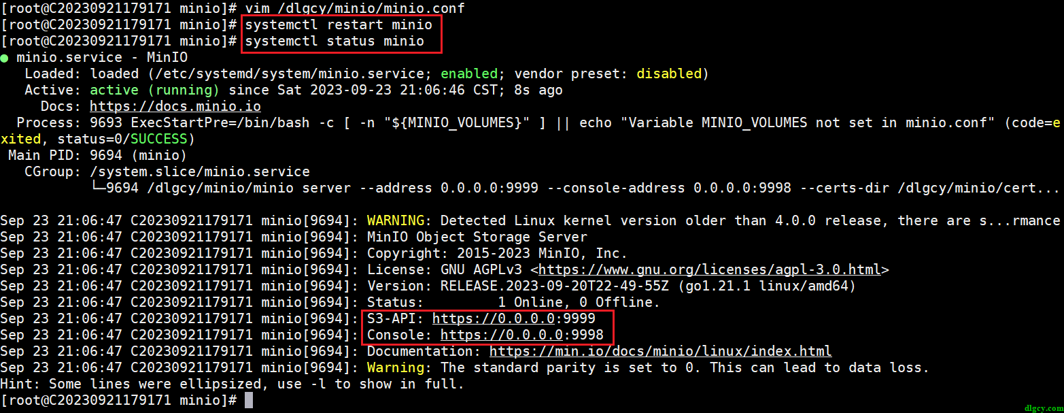
Task: Click the terminal cursor block at the last prompt
Action: click(249, 400)
